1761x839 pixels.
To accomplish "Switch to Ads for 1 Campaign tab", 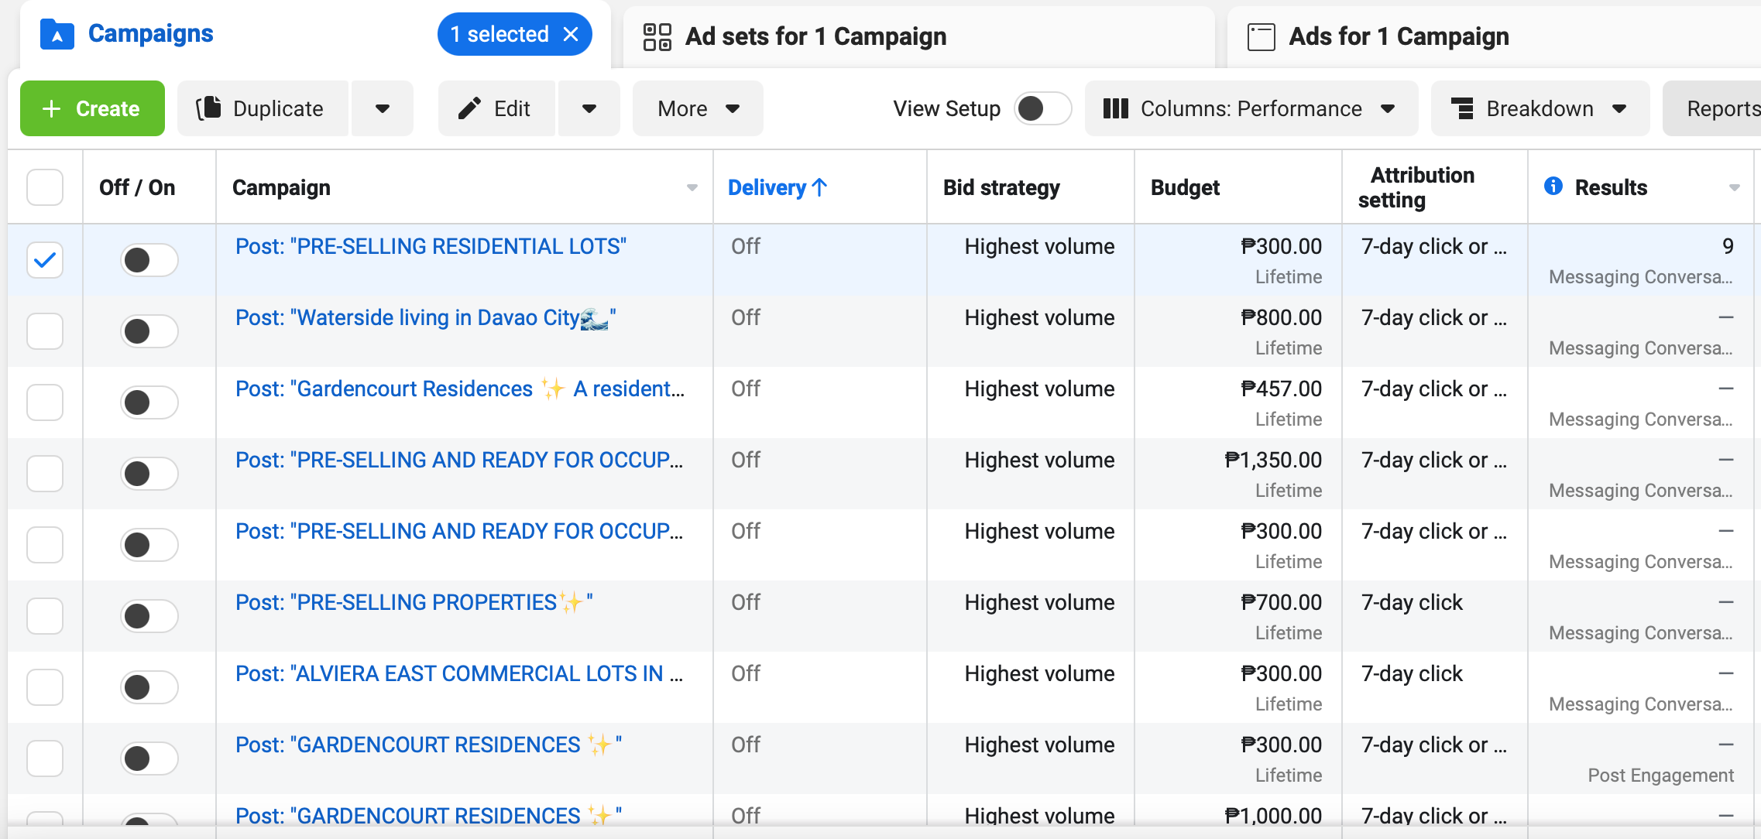I will pyautogui.click(x=1398, y=36).
